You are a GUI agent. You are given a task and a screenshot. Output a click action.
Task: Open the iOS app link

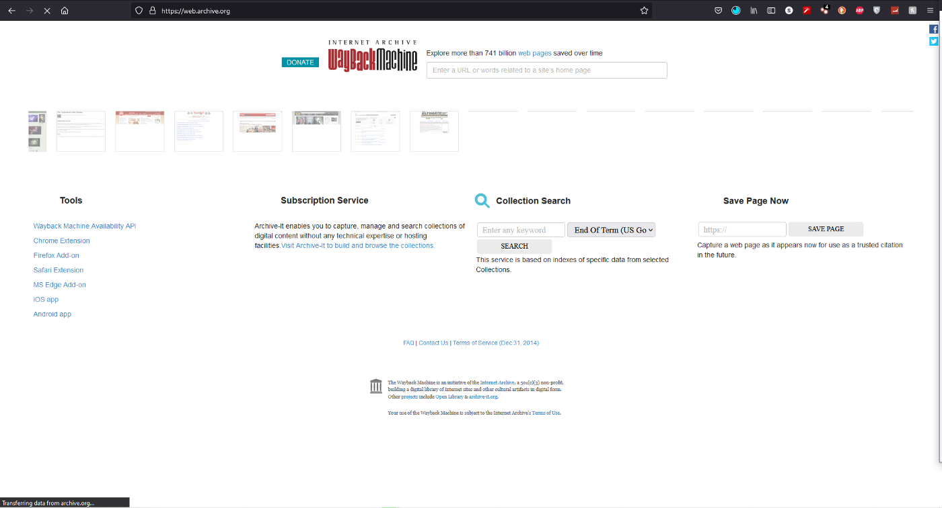tap(46, 300)
